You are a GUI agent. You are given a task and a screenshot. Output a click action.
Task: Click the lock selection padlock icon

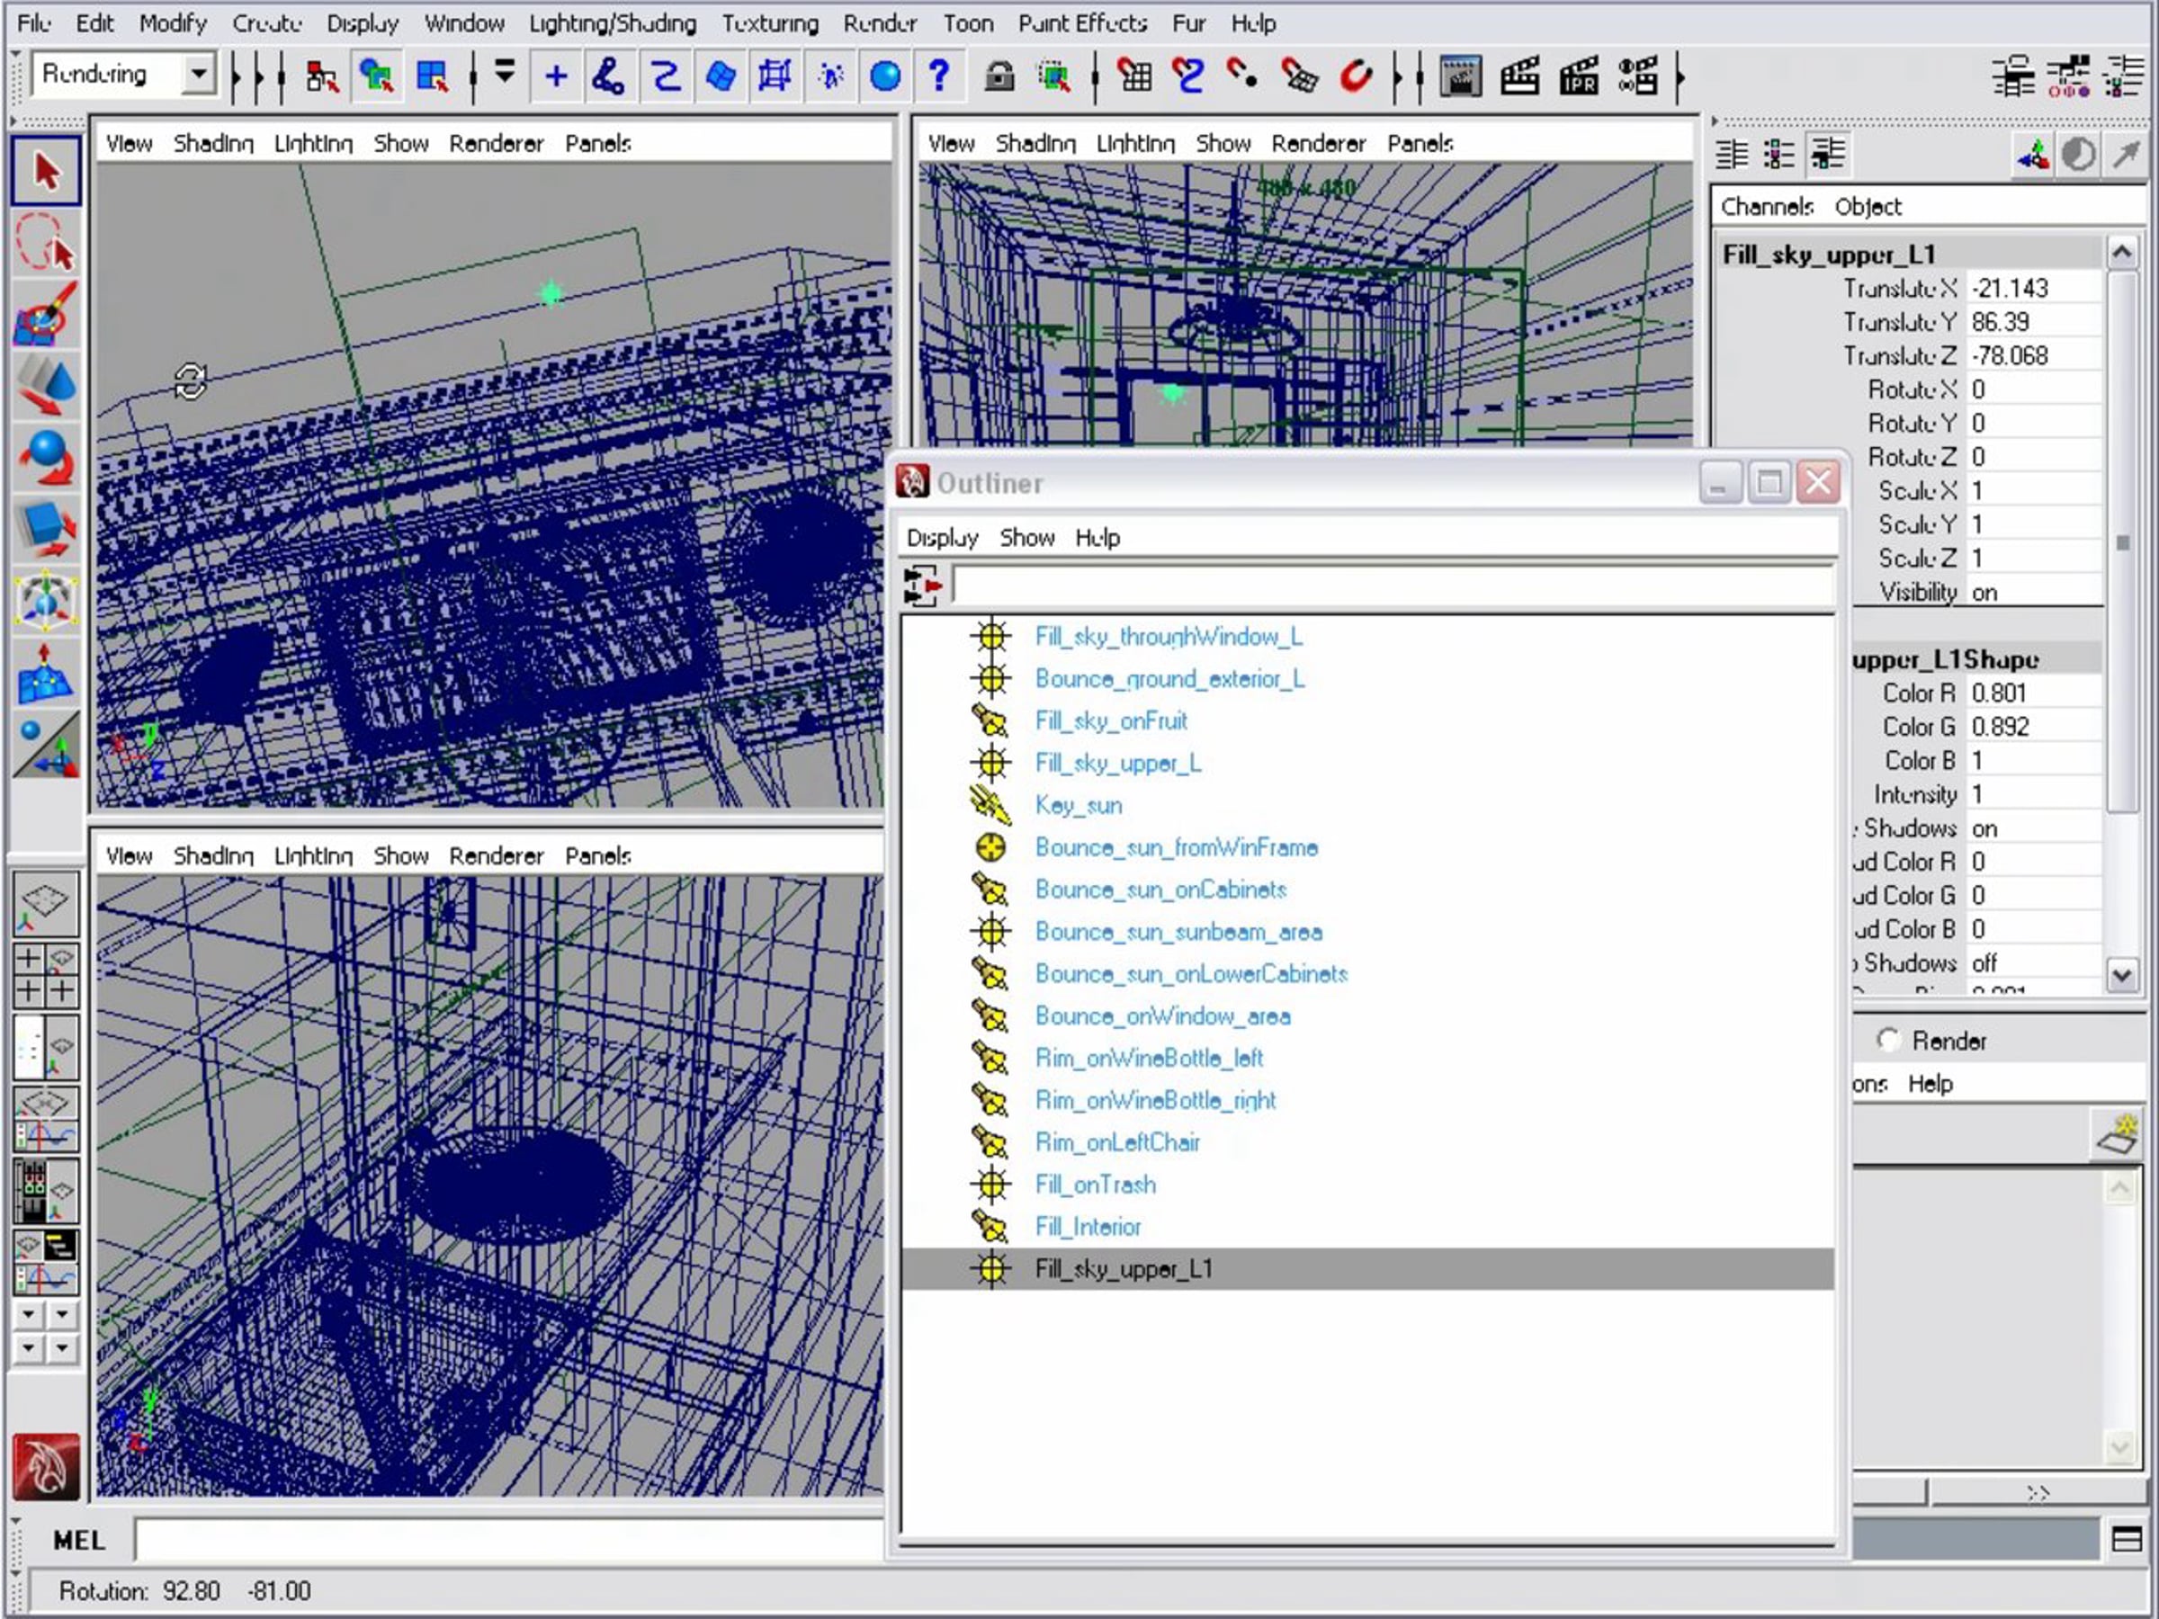(x=999, y=76)
